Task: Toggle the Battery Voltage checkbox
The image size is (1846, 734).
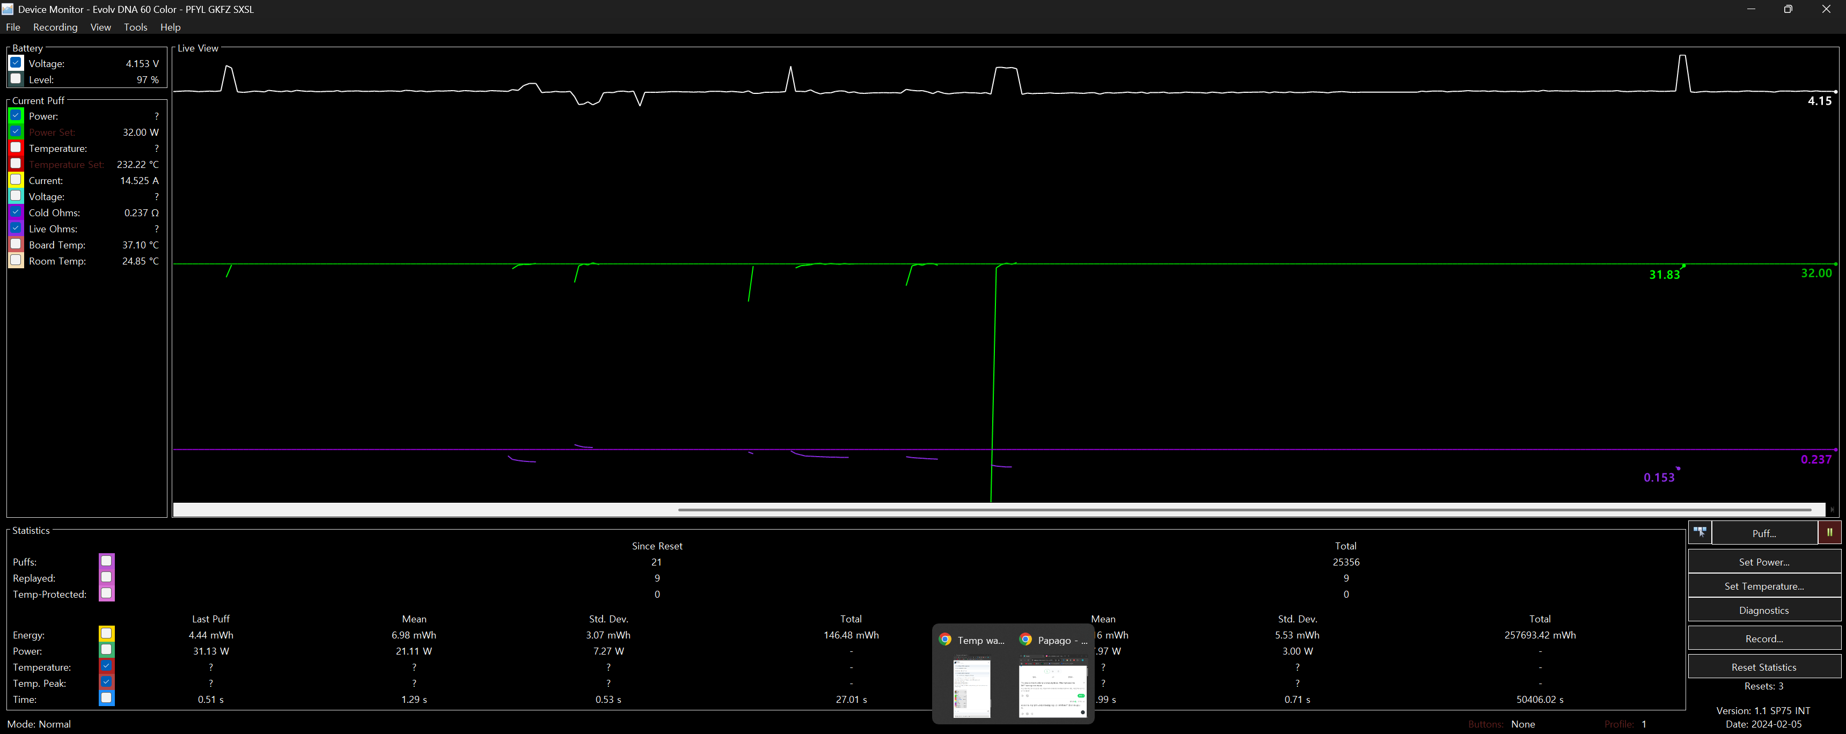Action: pos(16,63)
